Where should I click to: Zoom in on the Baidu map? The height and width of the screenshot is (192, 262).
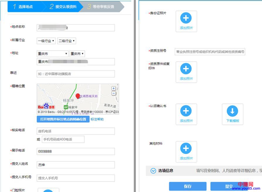[x=114, y=88]
